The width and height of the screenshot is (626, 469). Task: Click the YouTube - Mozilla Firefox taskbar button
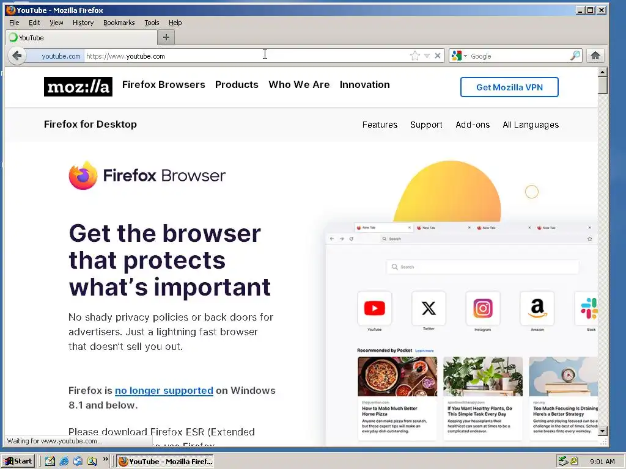point(166,462)
